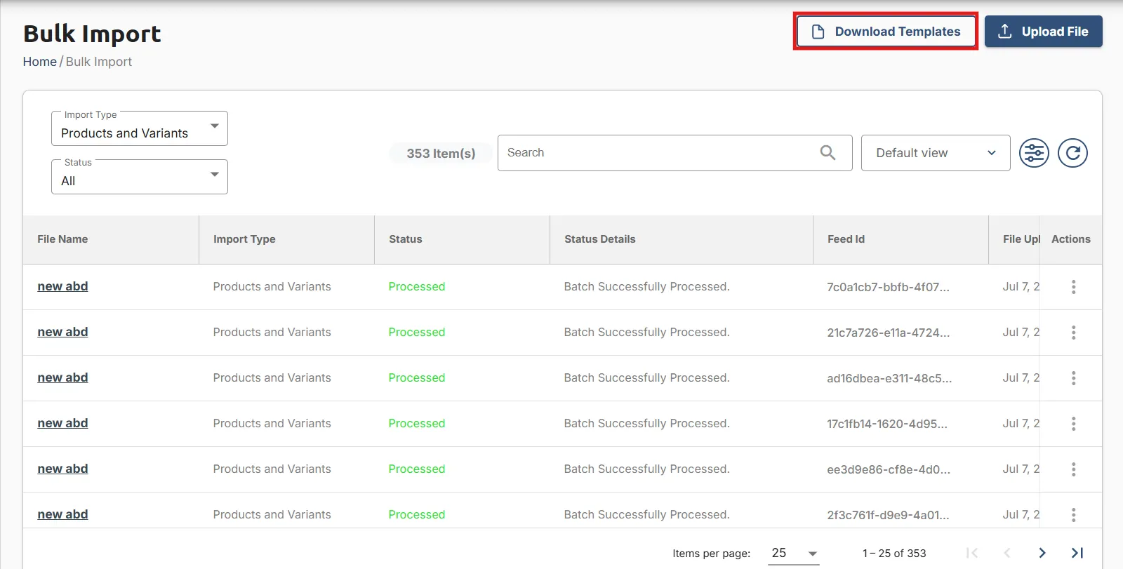The image size is (1123, 569).
Task: Open actions menu for feed 17c1fb14-1620-4d95
Action: (1073, 424)
